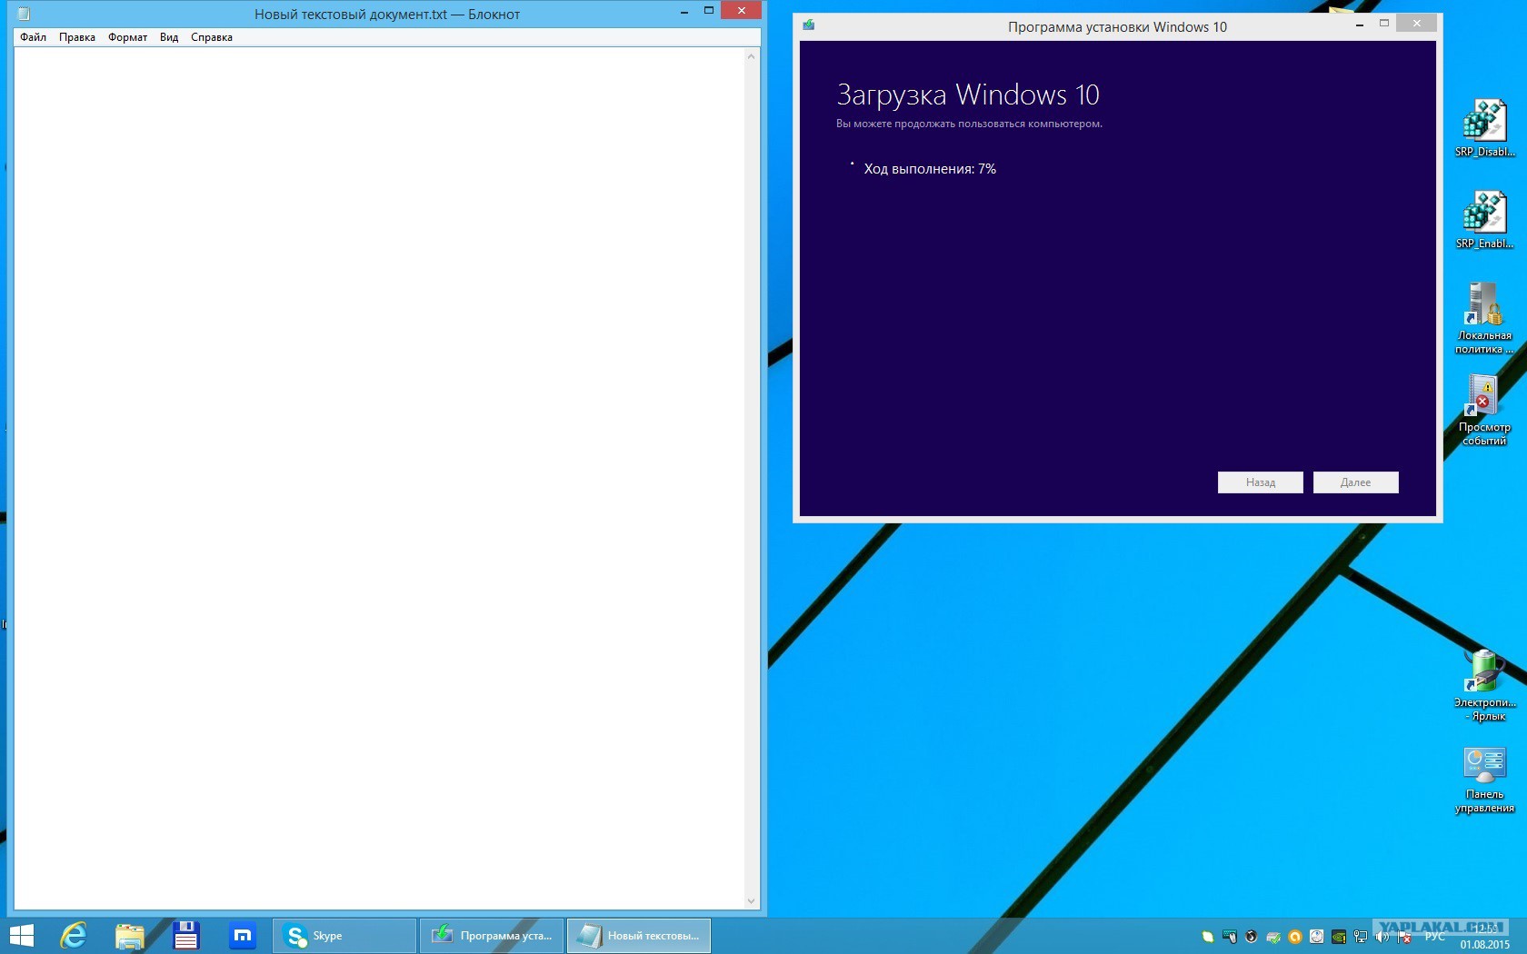Minimize the Windows 10 setup window
Screen dimensions: 1527x954
1360,25
